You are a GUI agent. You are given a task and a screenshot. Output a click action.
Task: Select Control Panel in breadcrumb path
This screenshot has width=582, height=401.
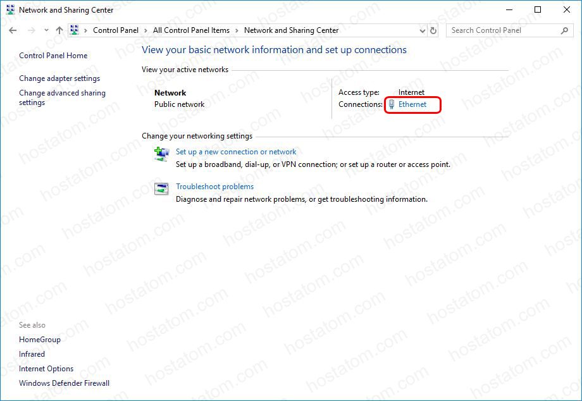pos(115,30)
